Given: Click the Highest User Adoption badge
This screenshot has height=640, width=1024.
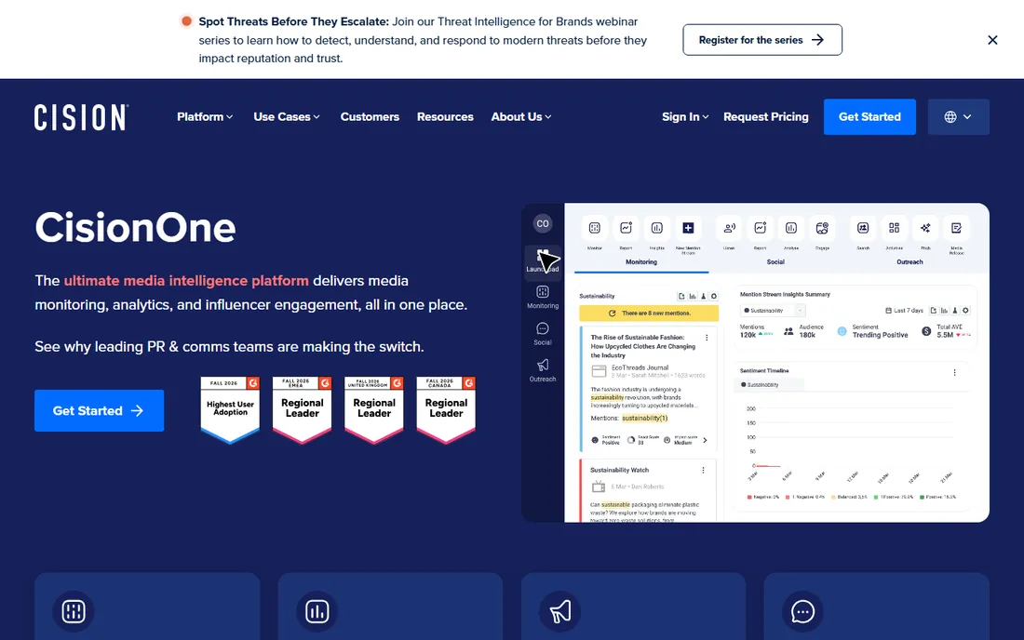Looking at the screenshot, I should [230, 409].
